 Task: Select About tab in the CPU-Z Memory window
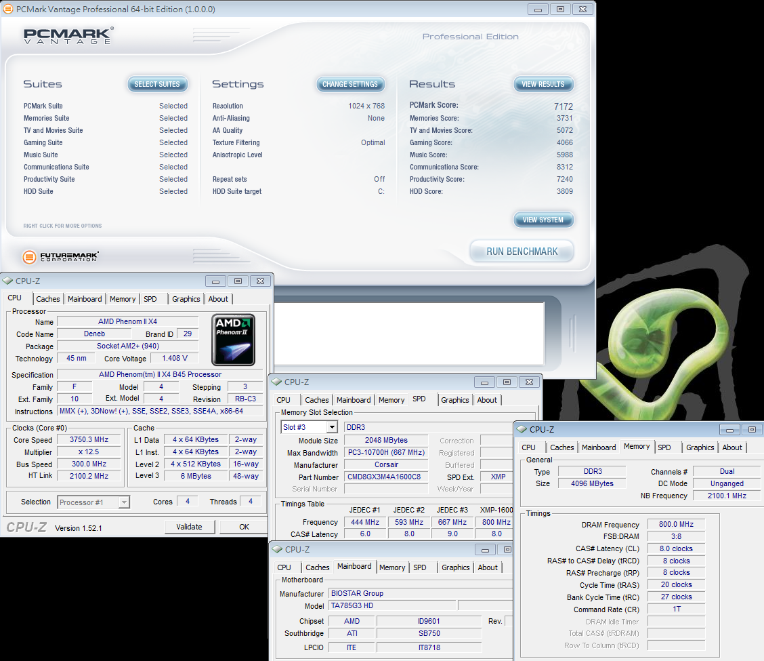click(732, 447)
